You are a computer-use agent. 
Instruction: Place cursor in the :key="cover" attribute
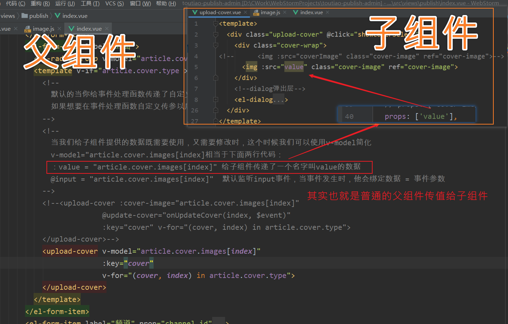tap(128, 263)
